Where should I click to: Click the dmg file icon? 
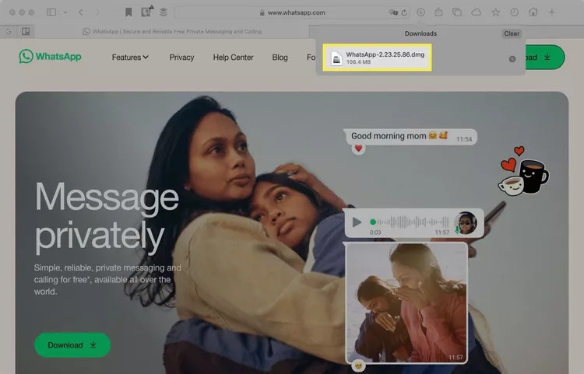point(336,58)
